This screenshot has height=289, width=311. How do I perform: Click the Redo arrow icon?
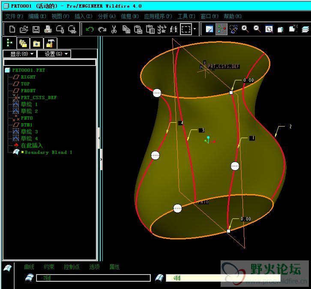tap(102, 29)
